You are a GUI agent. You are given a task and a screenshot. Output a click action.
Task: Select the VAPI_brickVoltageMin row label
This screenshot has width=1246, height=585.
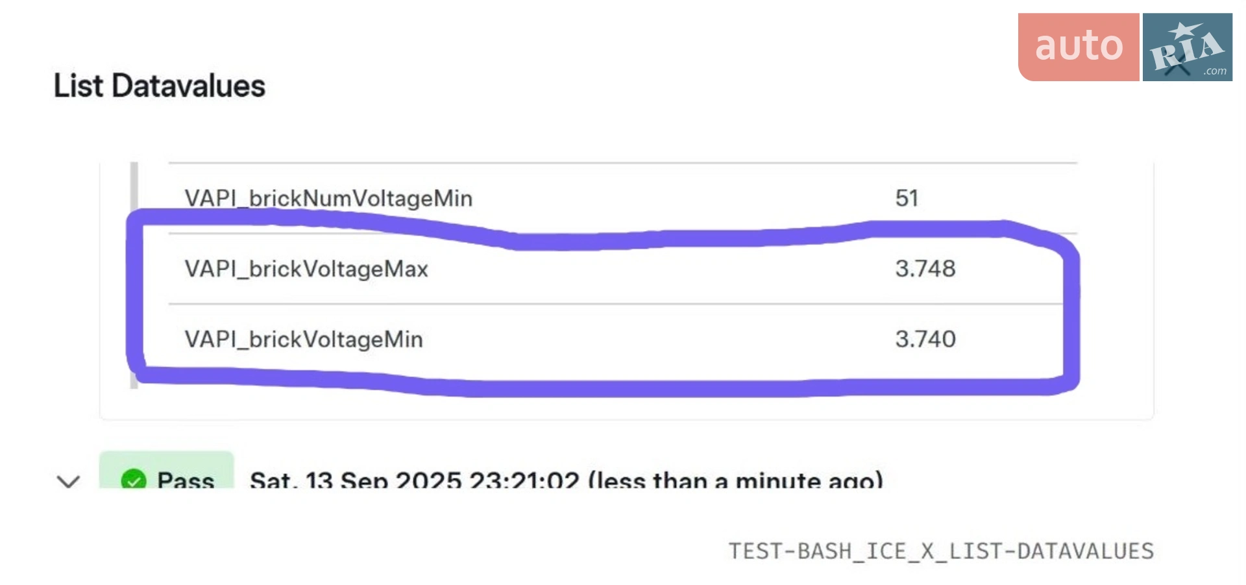[x=304, y=339]
